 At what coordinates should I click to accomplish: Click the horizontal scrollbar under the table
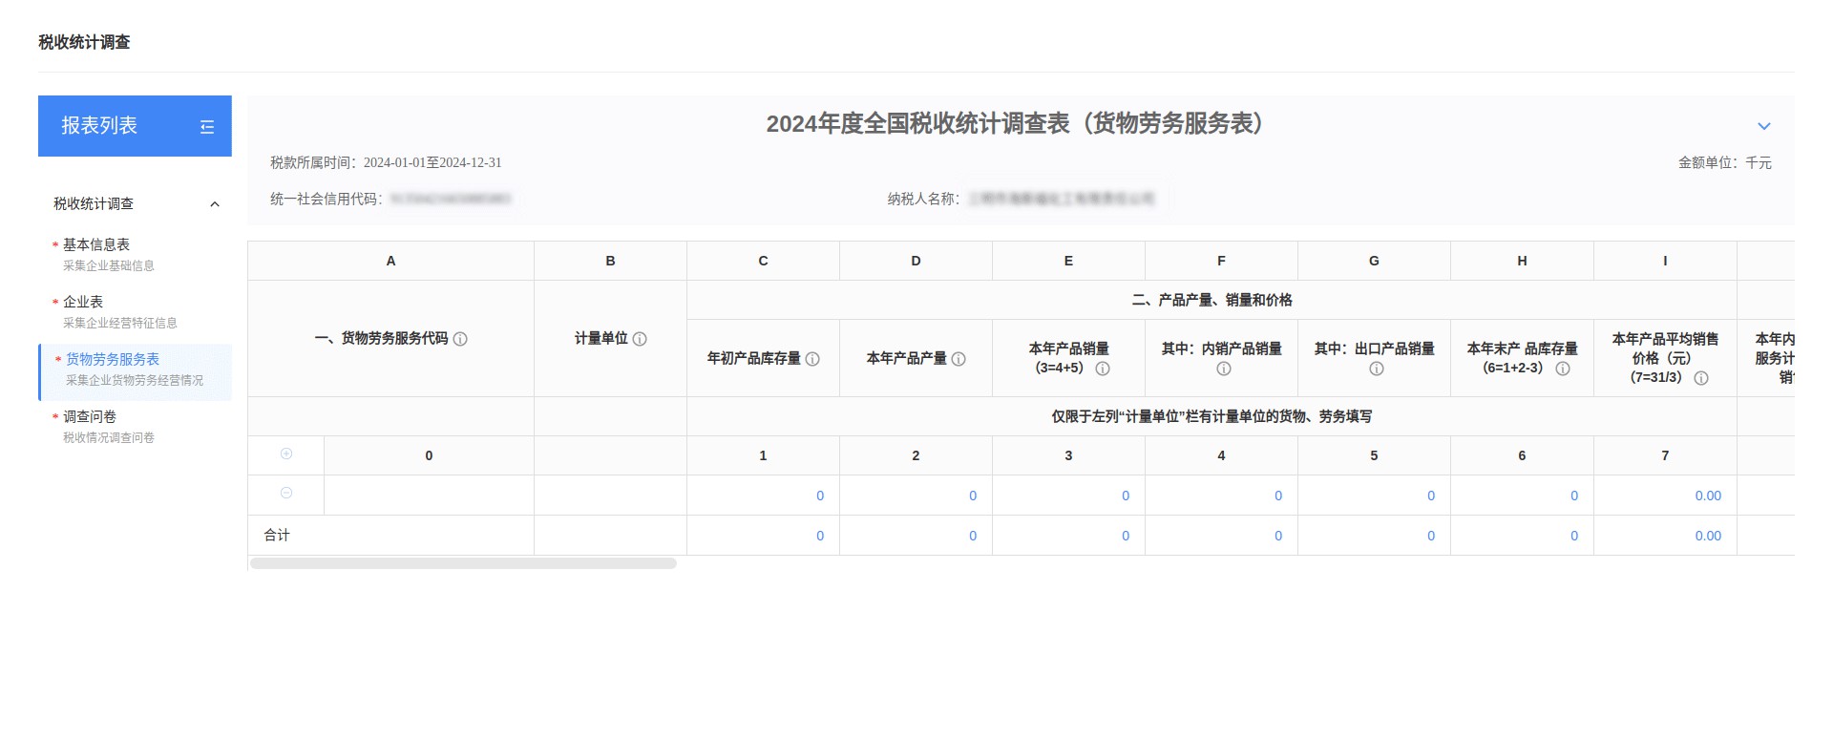click(x=463, y=563)
